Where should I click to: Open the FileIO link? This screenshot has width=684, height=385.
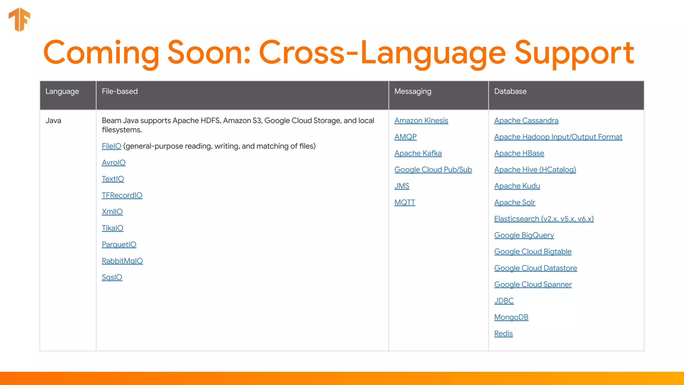point(112,146)
